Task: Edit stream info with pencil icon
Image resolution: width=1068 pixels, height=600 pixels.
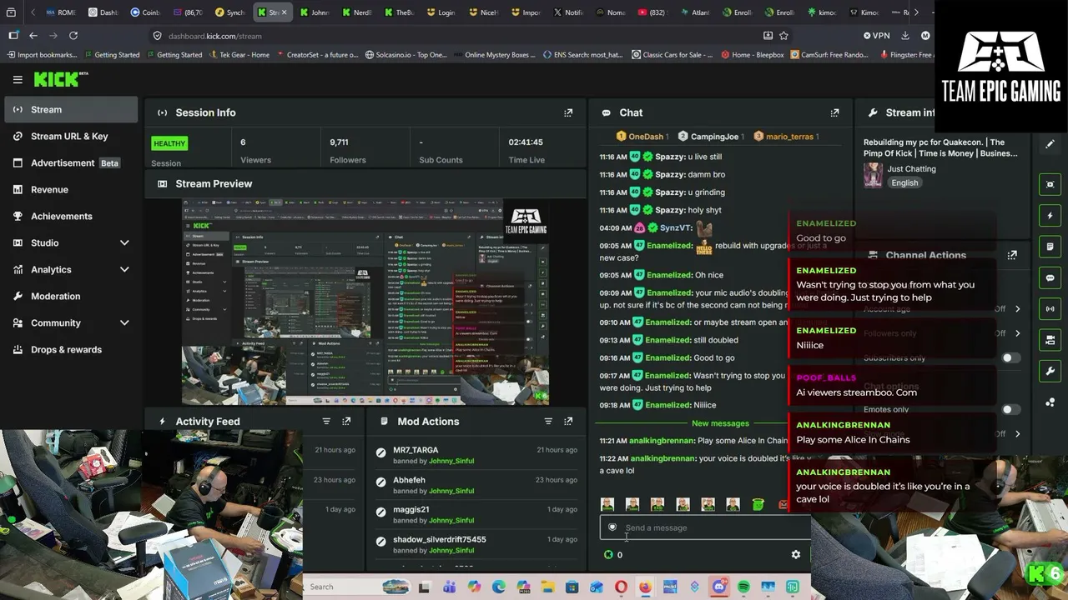Action: [1050, 144]
